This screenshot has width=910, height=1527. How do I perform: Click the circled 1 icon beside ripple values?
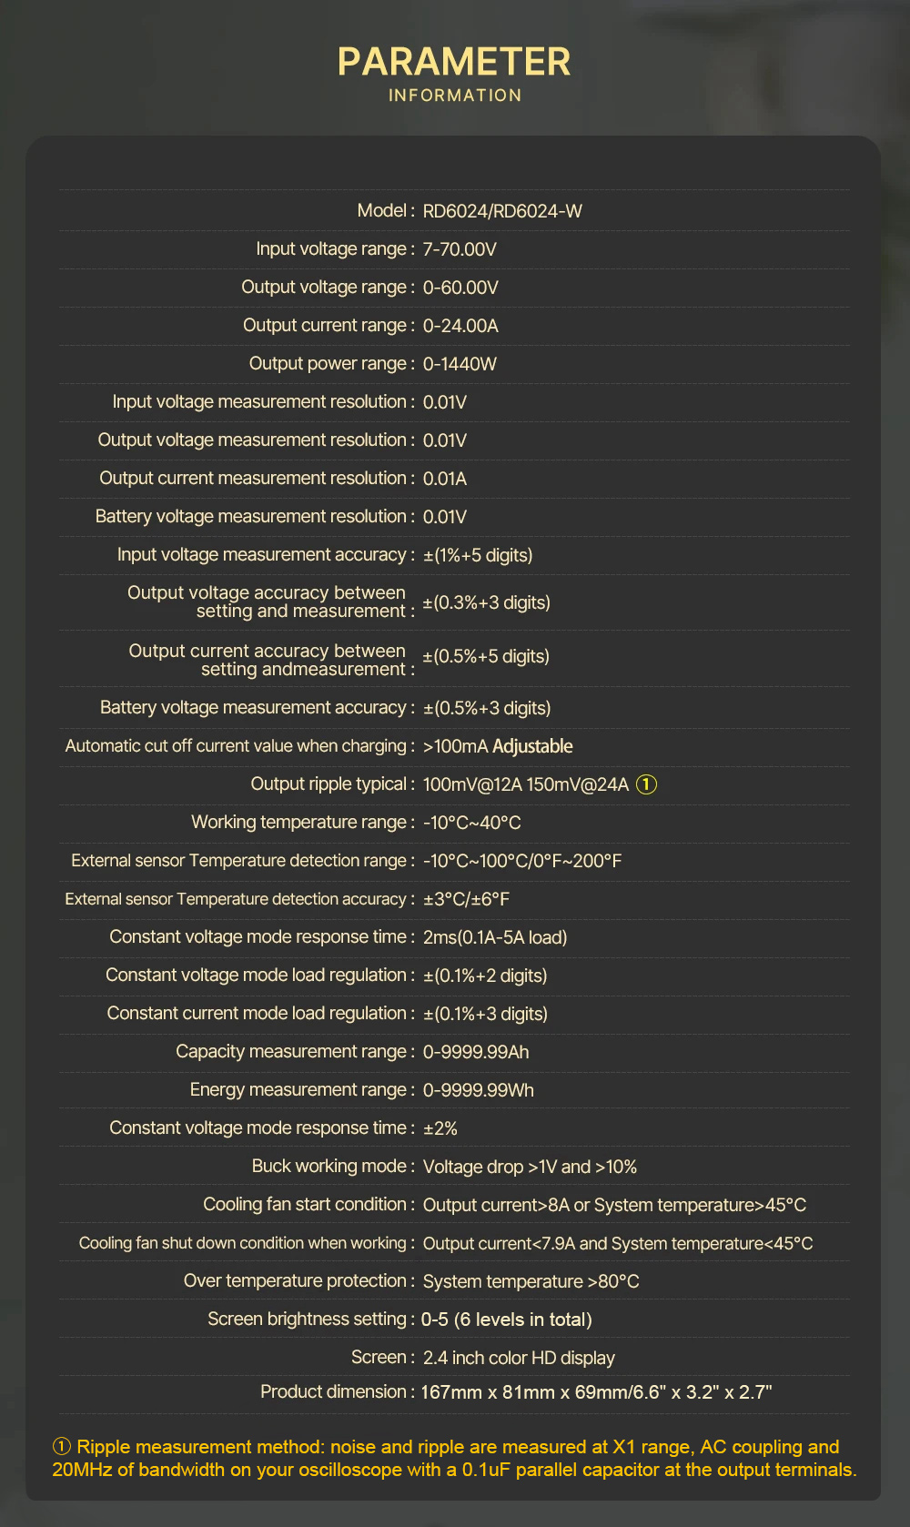[646, 784]
